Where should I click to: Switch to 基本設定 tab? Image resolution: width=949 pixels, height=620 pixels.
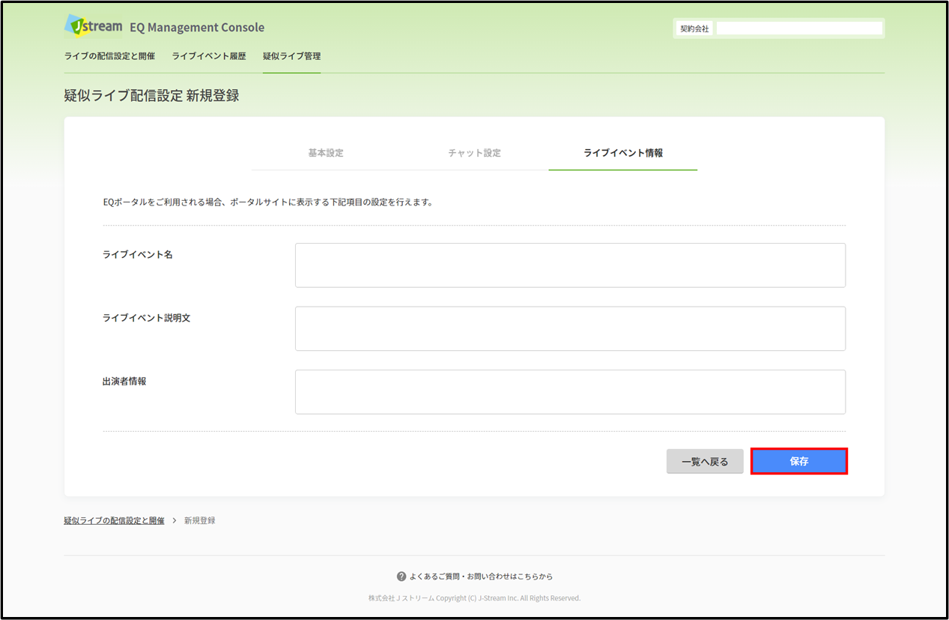click(x=326, y=153)
